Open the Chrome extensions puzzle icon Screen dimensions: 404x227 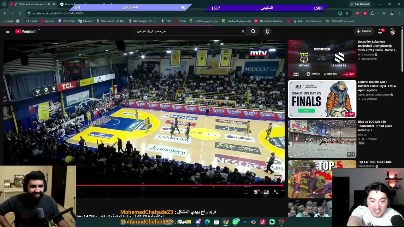point(373,13)
